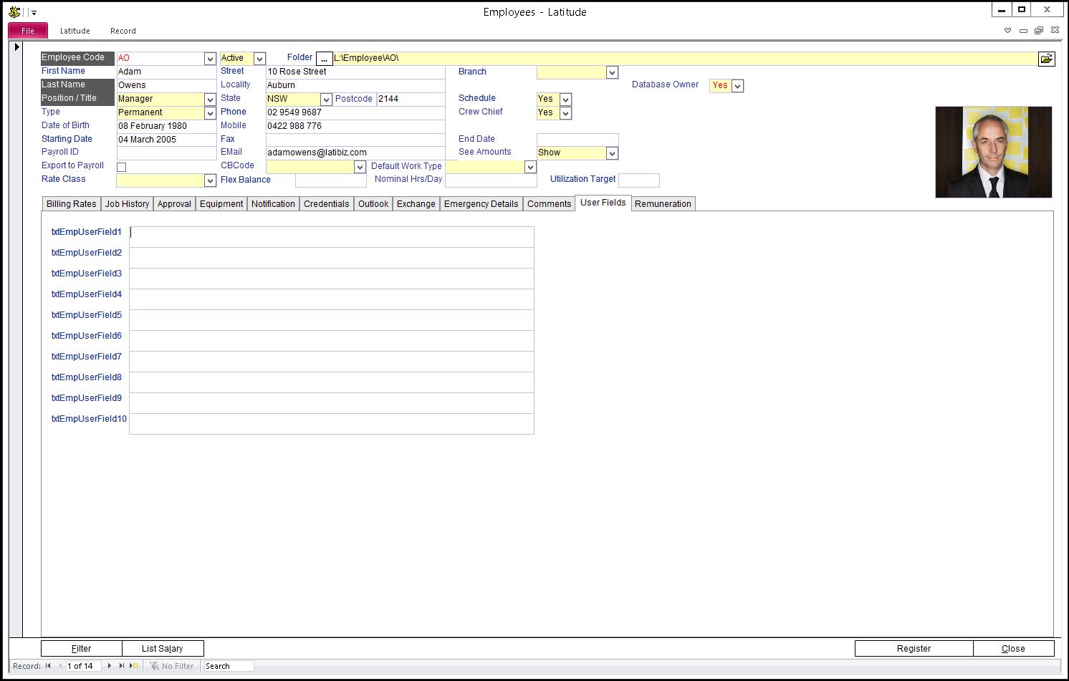The width and height of the screenshot is (1069, 681).
Task: Open the Database Owner dropdown
Action: [737, 86]
